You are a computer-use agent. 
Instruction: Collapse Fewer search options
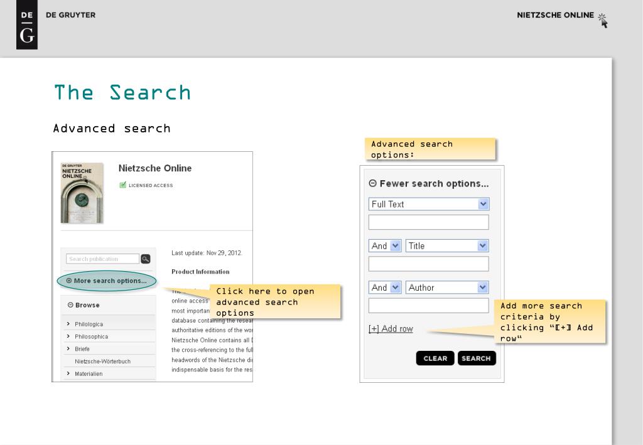point(428,183)
